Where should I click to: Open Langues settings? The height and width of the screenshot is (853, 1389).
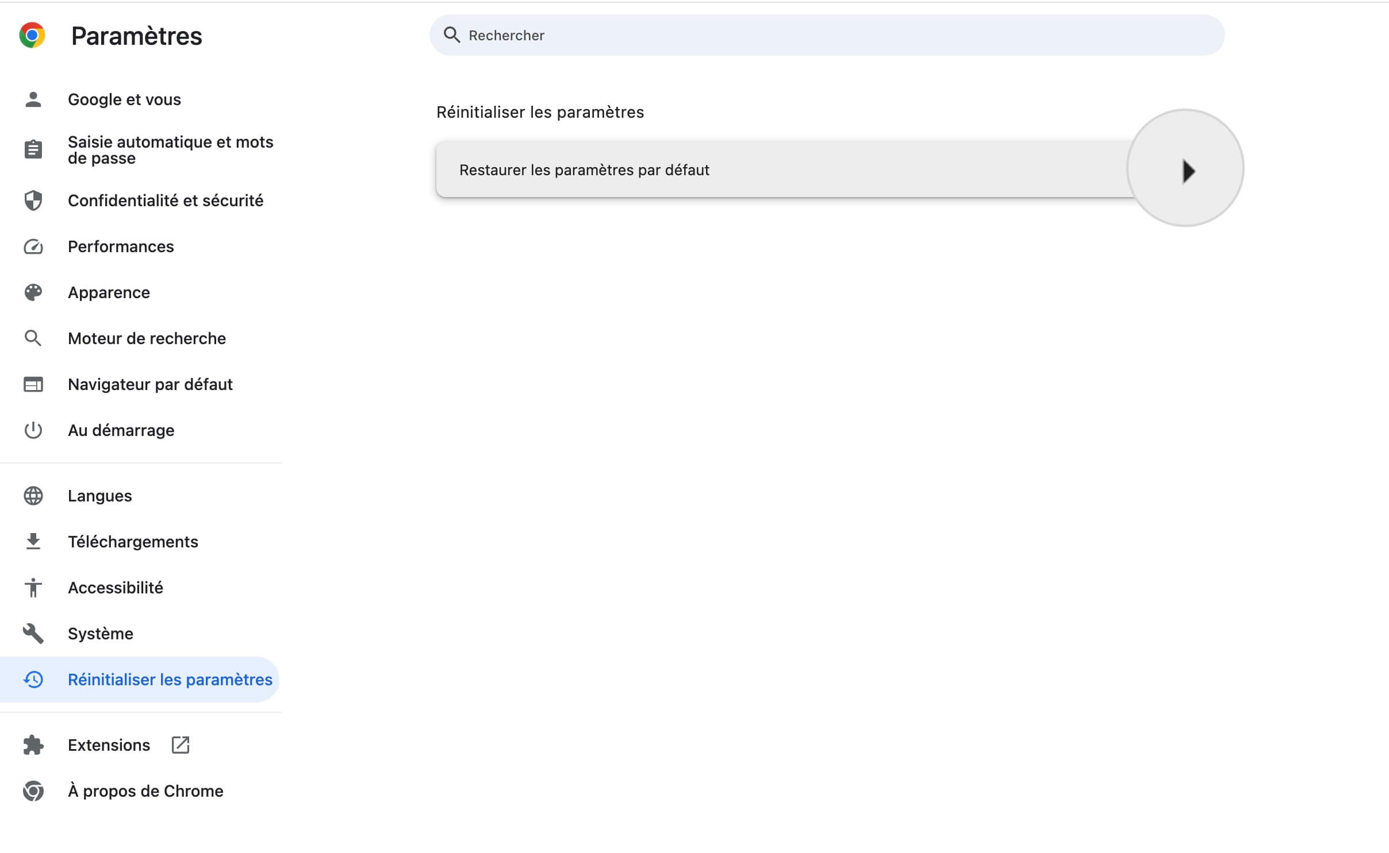pos(99,496)
